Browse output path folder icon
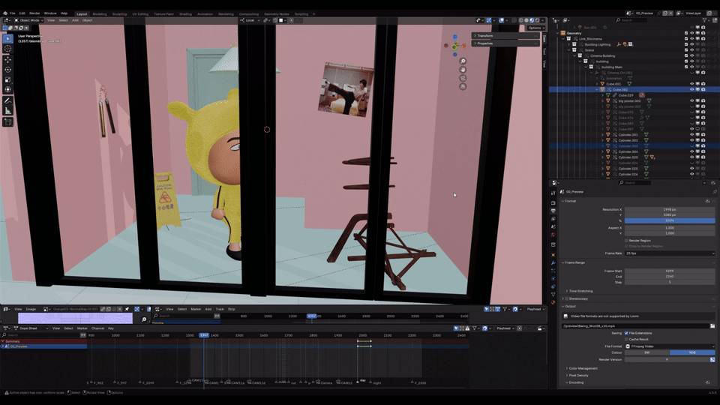Image resolution: width=720 pixels, height=405 pixels. point(712,326)
